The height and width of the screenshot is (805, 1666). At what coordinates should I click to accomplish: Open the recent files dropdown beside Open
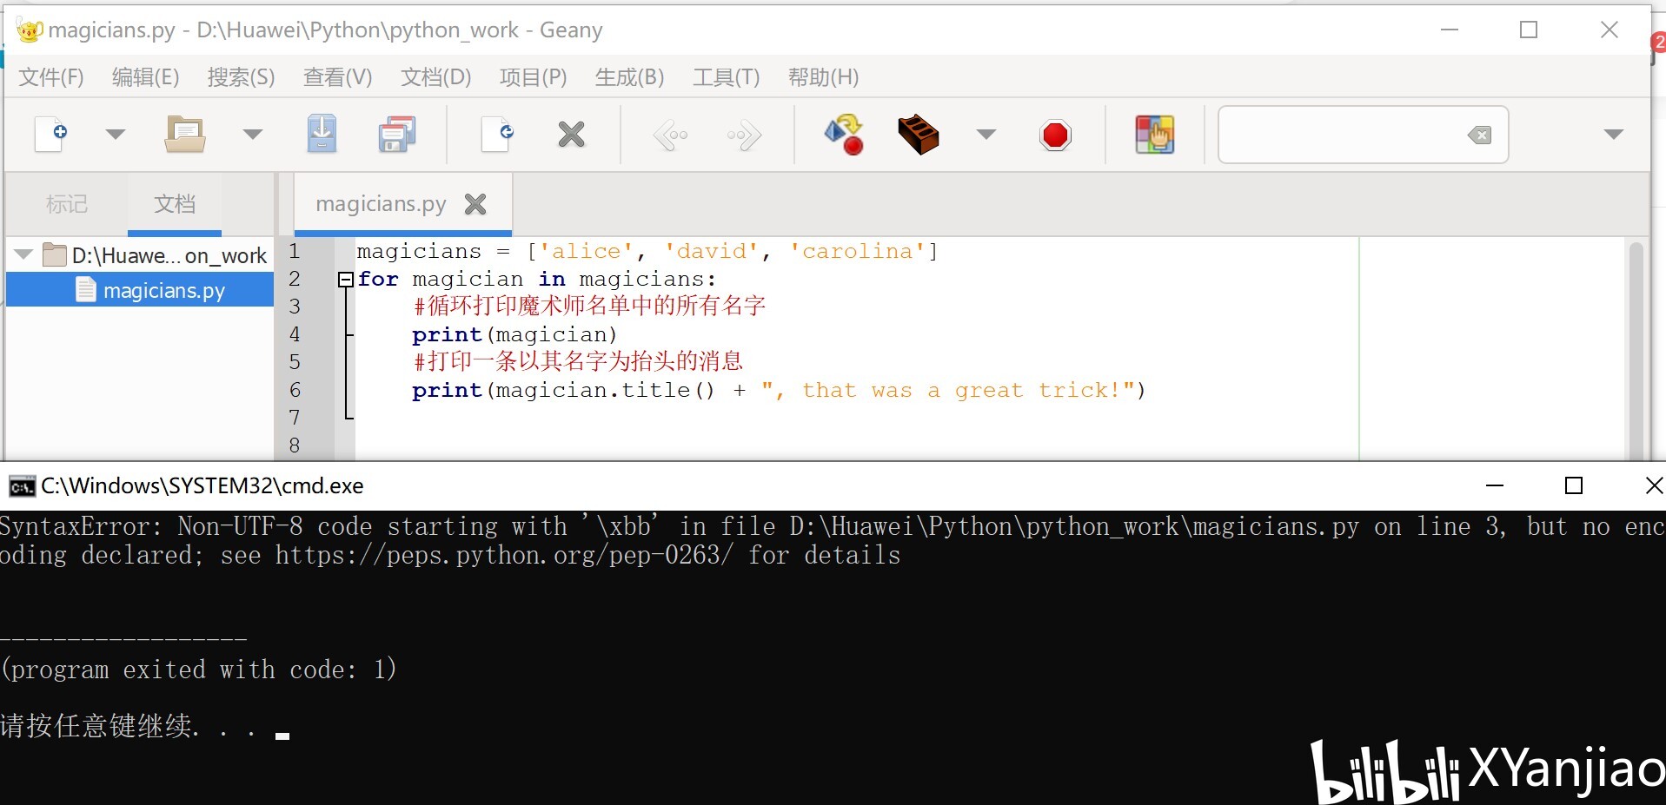click(252, 135)
